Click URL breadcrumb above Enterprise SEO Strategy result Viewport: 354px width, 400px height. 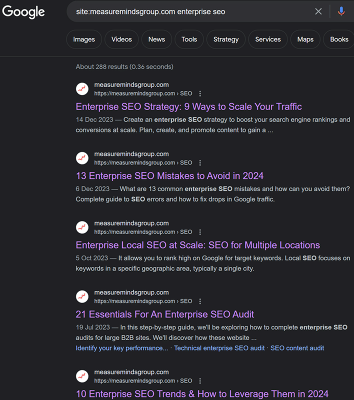coord(143,93)
